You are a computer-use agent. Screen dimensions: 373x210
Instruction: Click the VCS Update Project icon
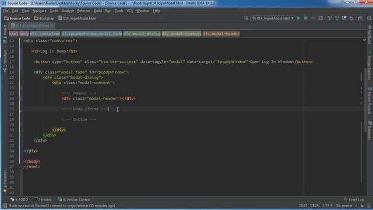point(329,18)
